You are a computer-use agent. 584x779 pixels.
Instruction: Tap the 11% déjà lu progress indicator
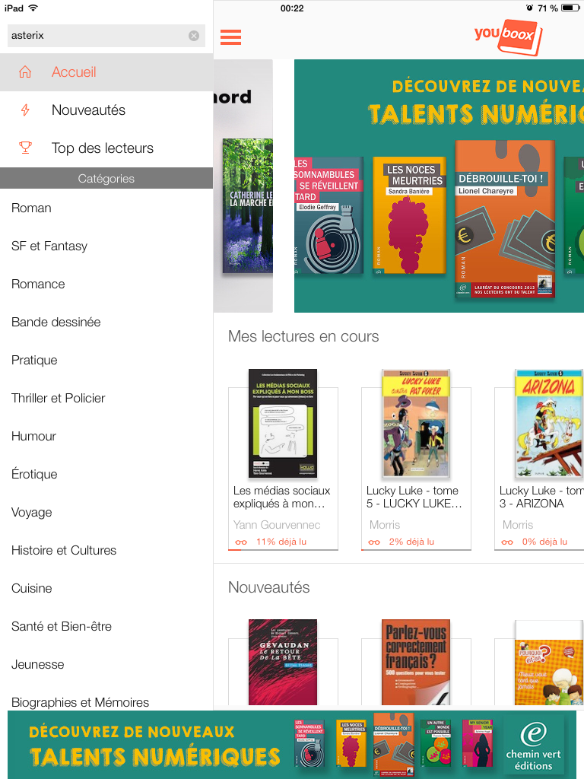click(x=281, y=542)
